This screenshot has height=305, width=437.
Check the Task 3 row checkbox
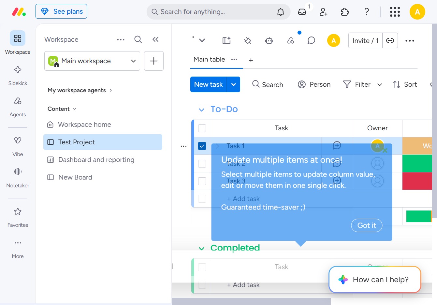pyautogui.click(x=202, y=181)
